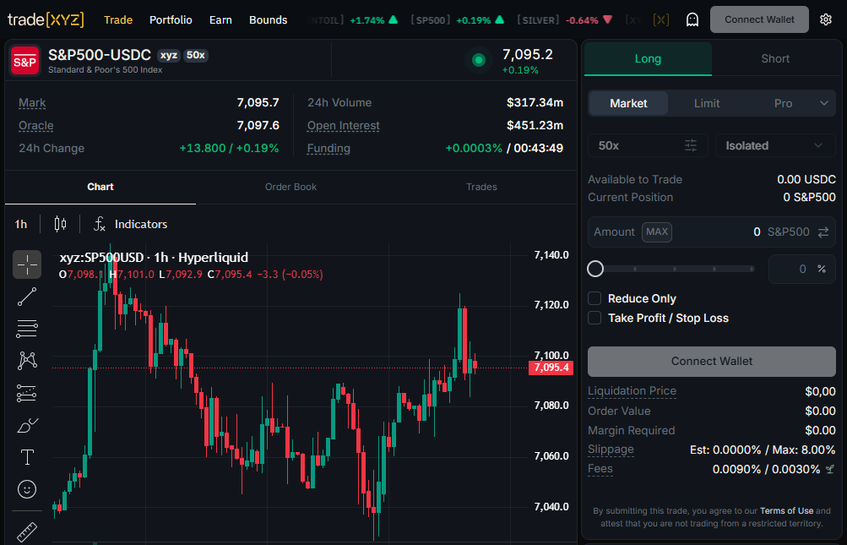Change the candlestick chart style icon

point(61,224)
